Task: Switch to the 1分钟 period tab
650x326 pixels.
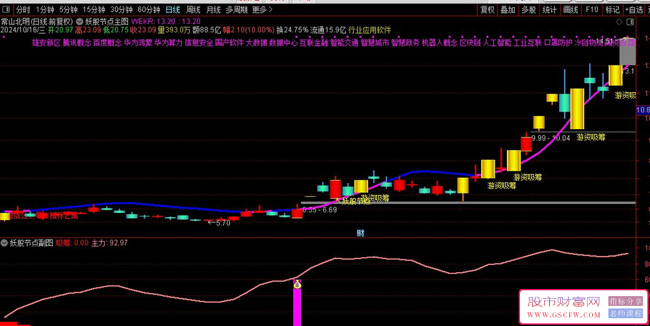Action: [x=45, y=10]
